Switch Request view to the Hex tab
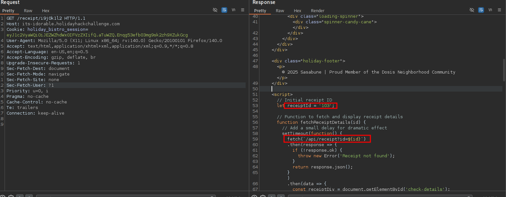The width and height of the screenshot is (506, 197). click(x=46, y=11)
